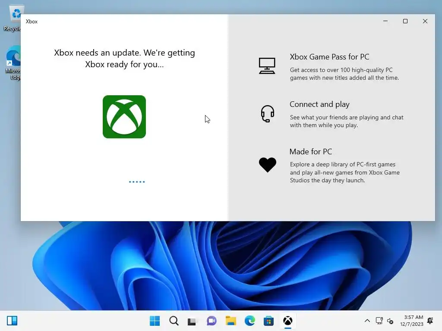Image resolution: width=442 pixels, height=331 pixels.
Task: Click the heart icon beside Made for PC
Action: (x=268, y=164)
